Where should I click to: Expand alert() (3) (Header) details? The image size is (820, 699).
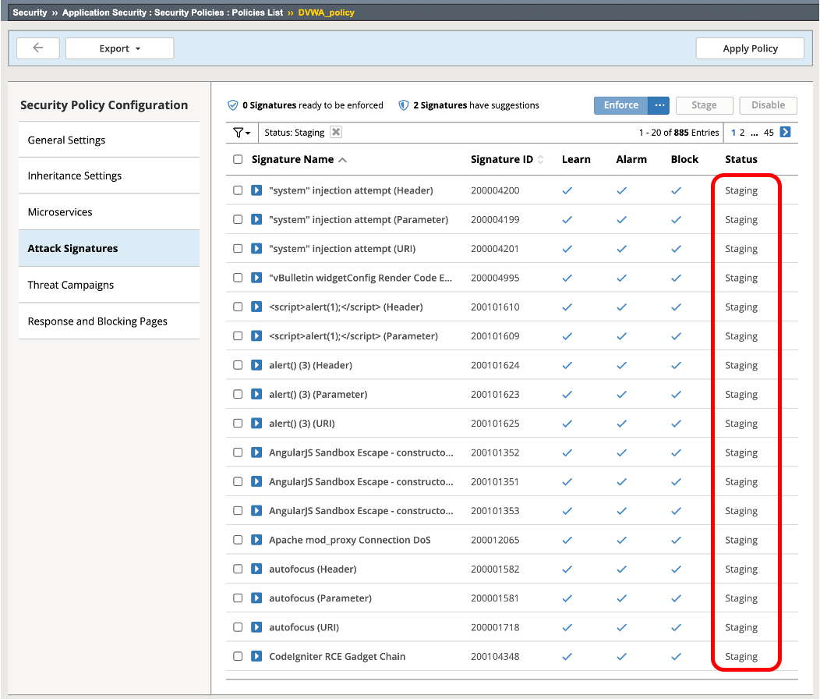(256, 365)
